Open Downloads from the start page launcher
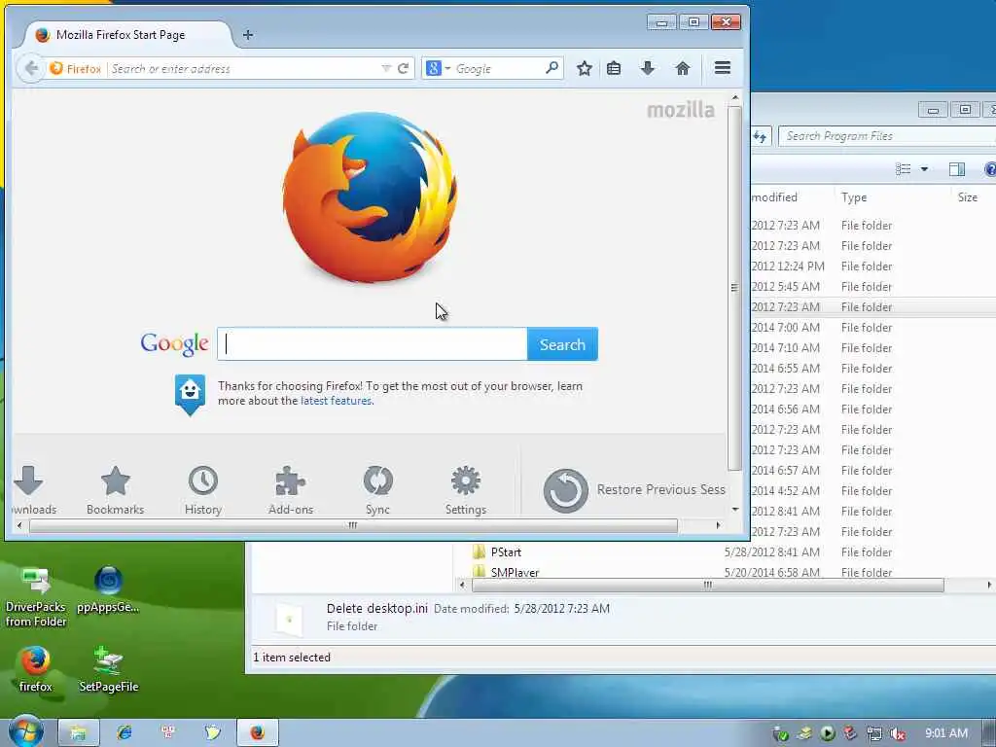Viewport: 996px width, 747px height. pyautogui.click(x=33, y=490)
